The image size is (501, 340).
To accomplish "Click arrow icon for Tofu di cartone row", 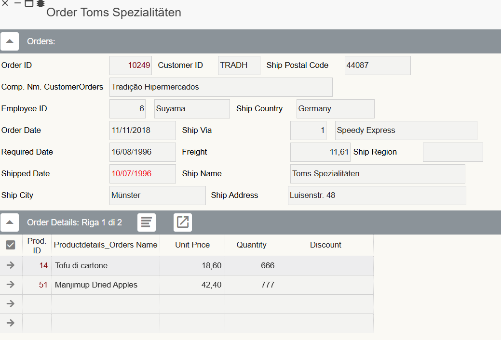I will 11,265.
